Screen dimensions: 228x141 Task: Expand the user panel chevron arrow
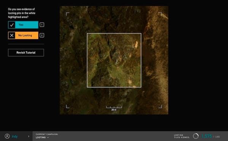click(28, 136)
